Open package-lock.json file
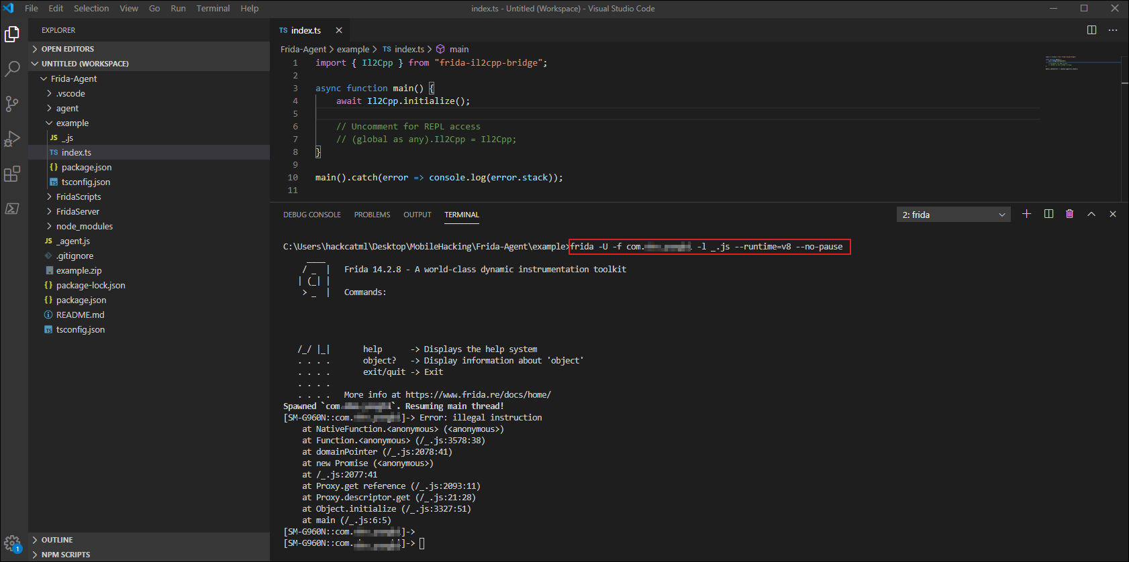Image resolution: width=1129 pixels, height=562 pixels. coord(149,285)
